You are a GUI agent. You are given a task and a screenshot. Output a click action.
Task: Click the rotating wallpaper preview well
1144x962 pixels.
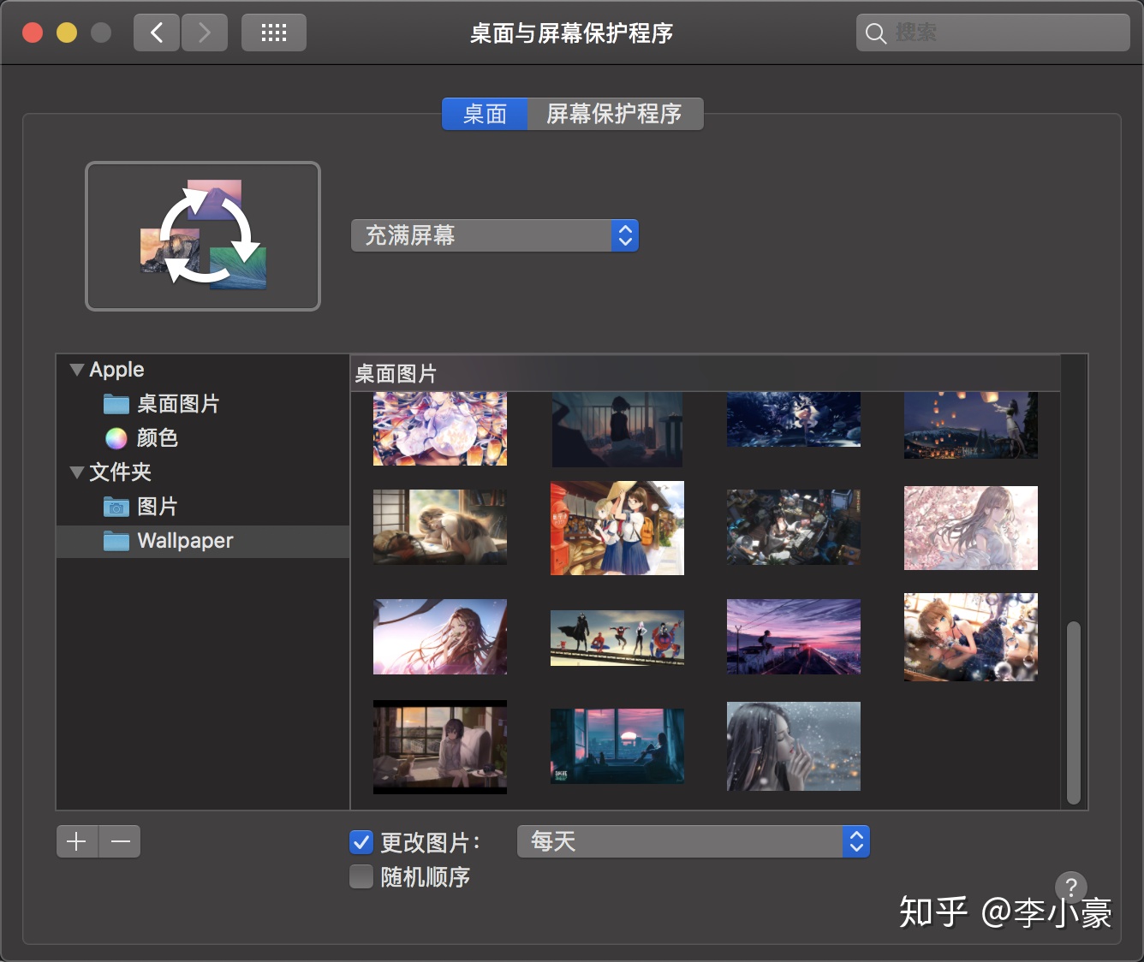click(203, 236)
